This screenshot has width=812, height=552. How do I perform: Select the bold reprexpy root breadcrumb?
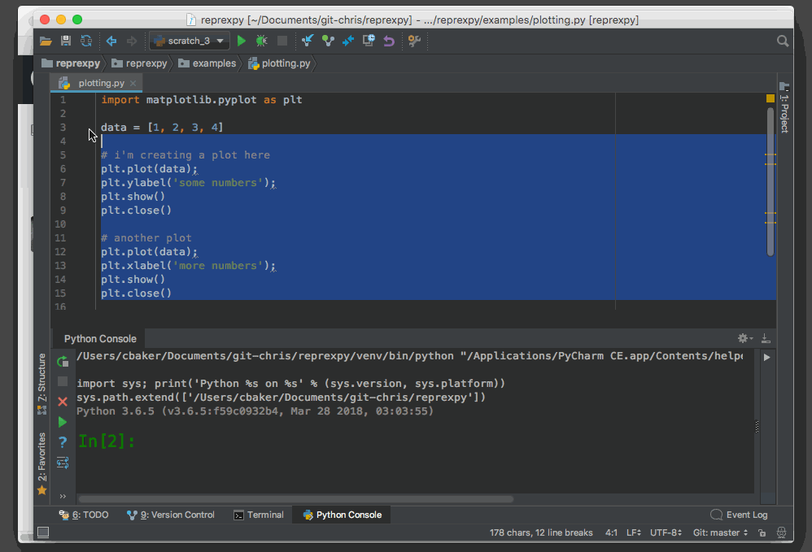click(72, 63)
